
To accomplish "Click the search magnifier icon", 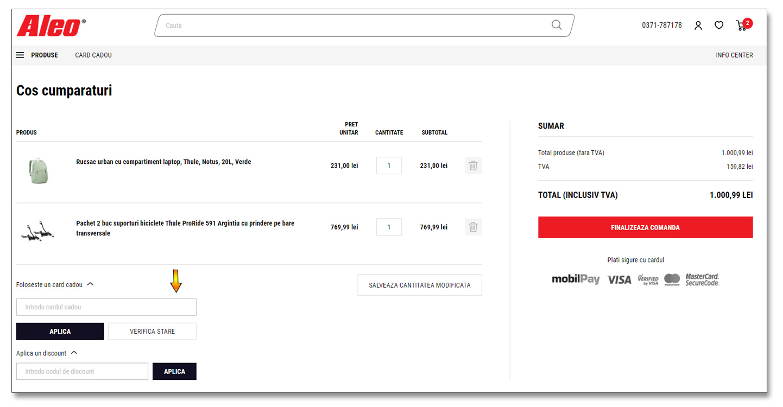I will pyautogui.click(x=556, y=25).
